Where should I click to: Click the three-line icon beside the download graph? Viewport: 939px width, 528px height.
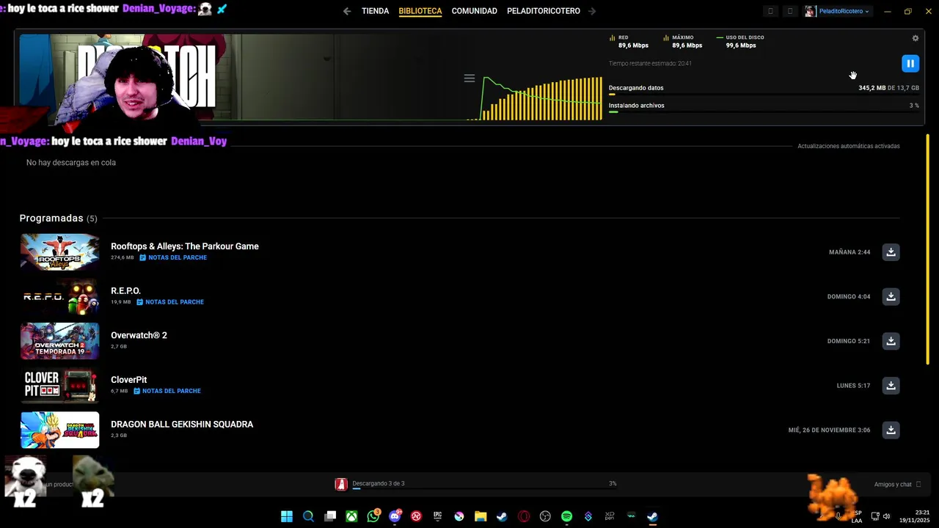click(x=469, y=78)
